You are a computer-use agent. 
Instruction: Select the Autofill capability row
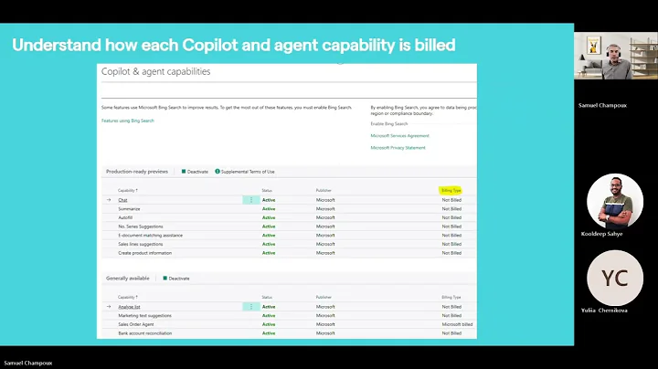pyautogui.click(x=289, y=217)
